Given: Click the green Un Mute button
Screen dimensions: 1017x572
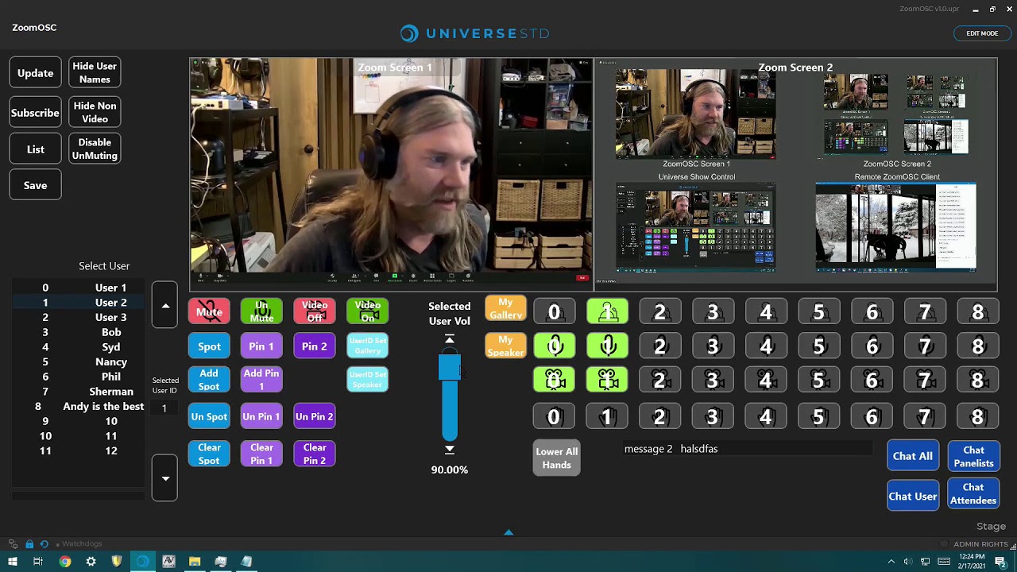Looking at the screenshot, I should pyautogui.click(x=261, y=311).
